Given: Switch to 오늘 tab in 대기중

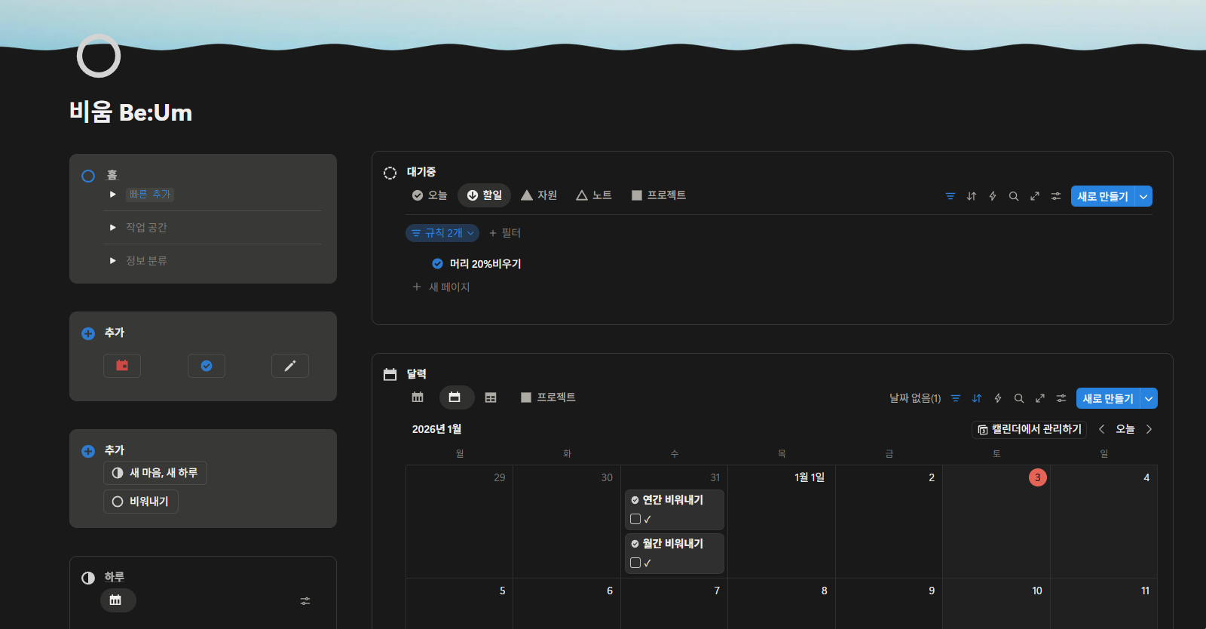Looking at the screenshot, I should coord(430,195).
